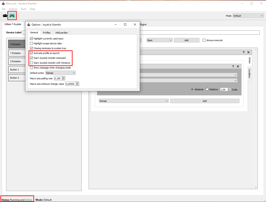Click Joystick Gremlin icon in main title bar
The height and width of the screenshot is (202, 266).
tap(3, 3)
